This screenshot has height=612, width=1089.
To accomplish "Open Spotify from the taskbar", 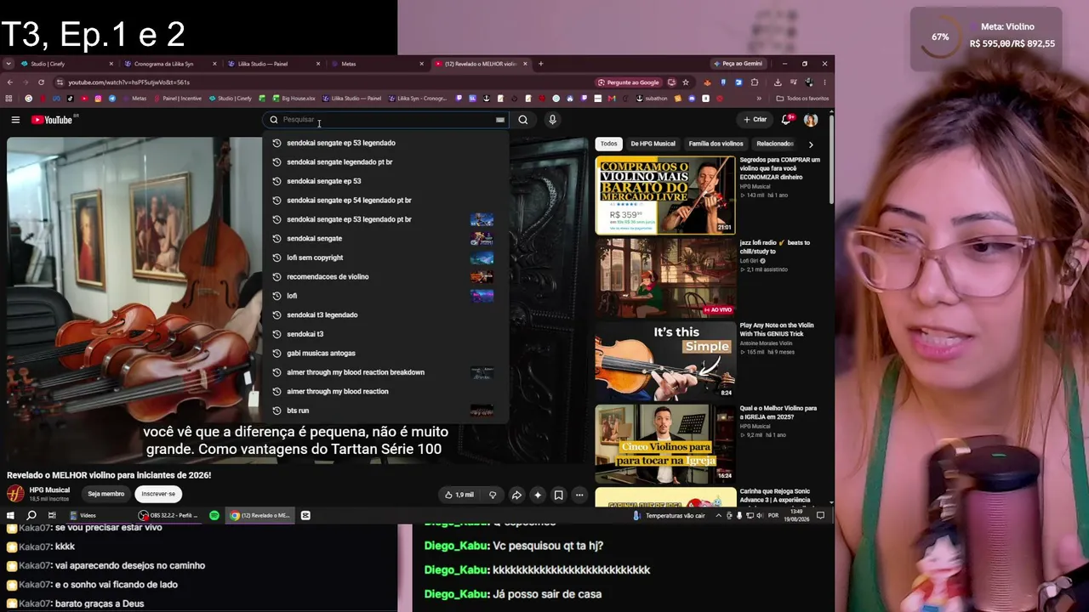I will point(214,515).
